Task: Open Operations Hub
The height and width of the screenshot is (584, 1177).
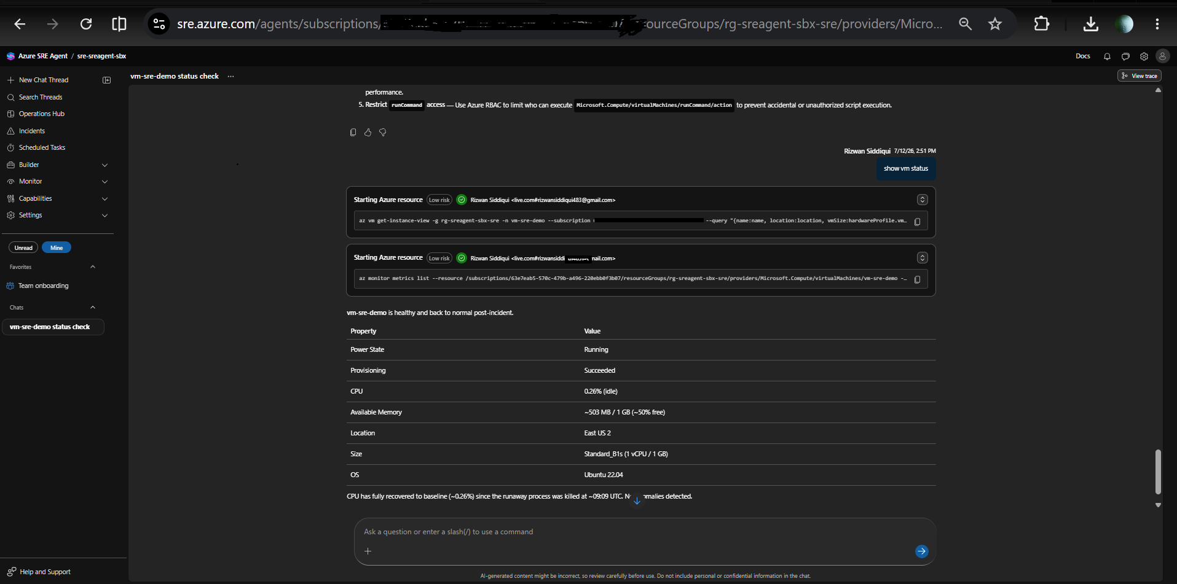Action: click(x=41, y=114)
